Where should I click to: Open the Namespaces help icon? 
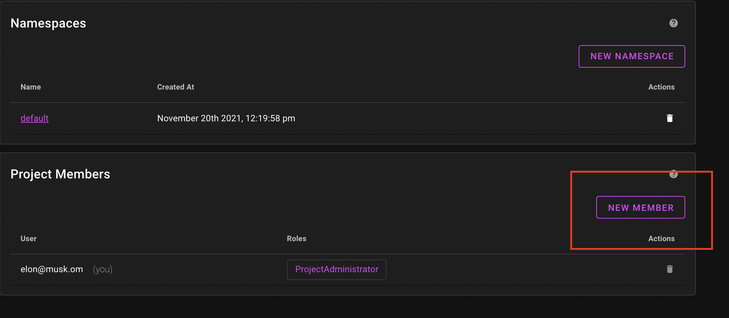[673, 23]
